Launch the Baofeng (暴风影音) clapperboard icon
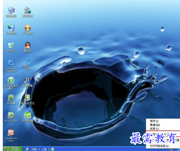Image resolution: width=180 pixels, height=151 pixels. pyautogui.click(x=27, y=82)
